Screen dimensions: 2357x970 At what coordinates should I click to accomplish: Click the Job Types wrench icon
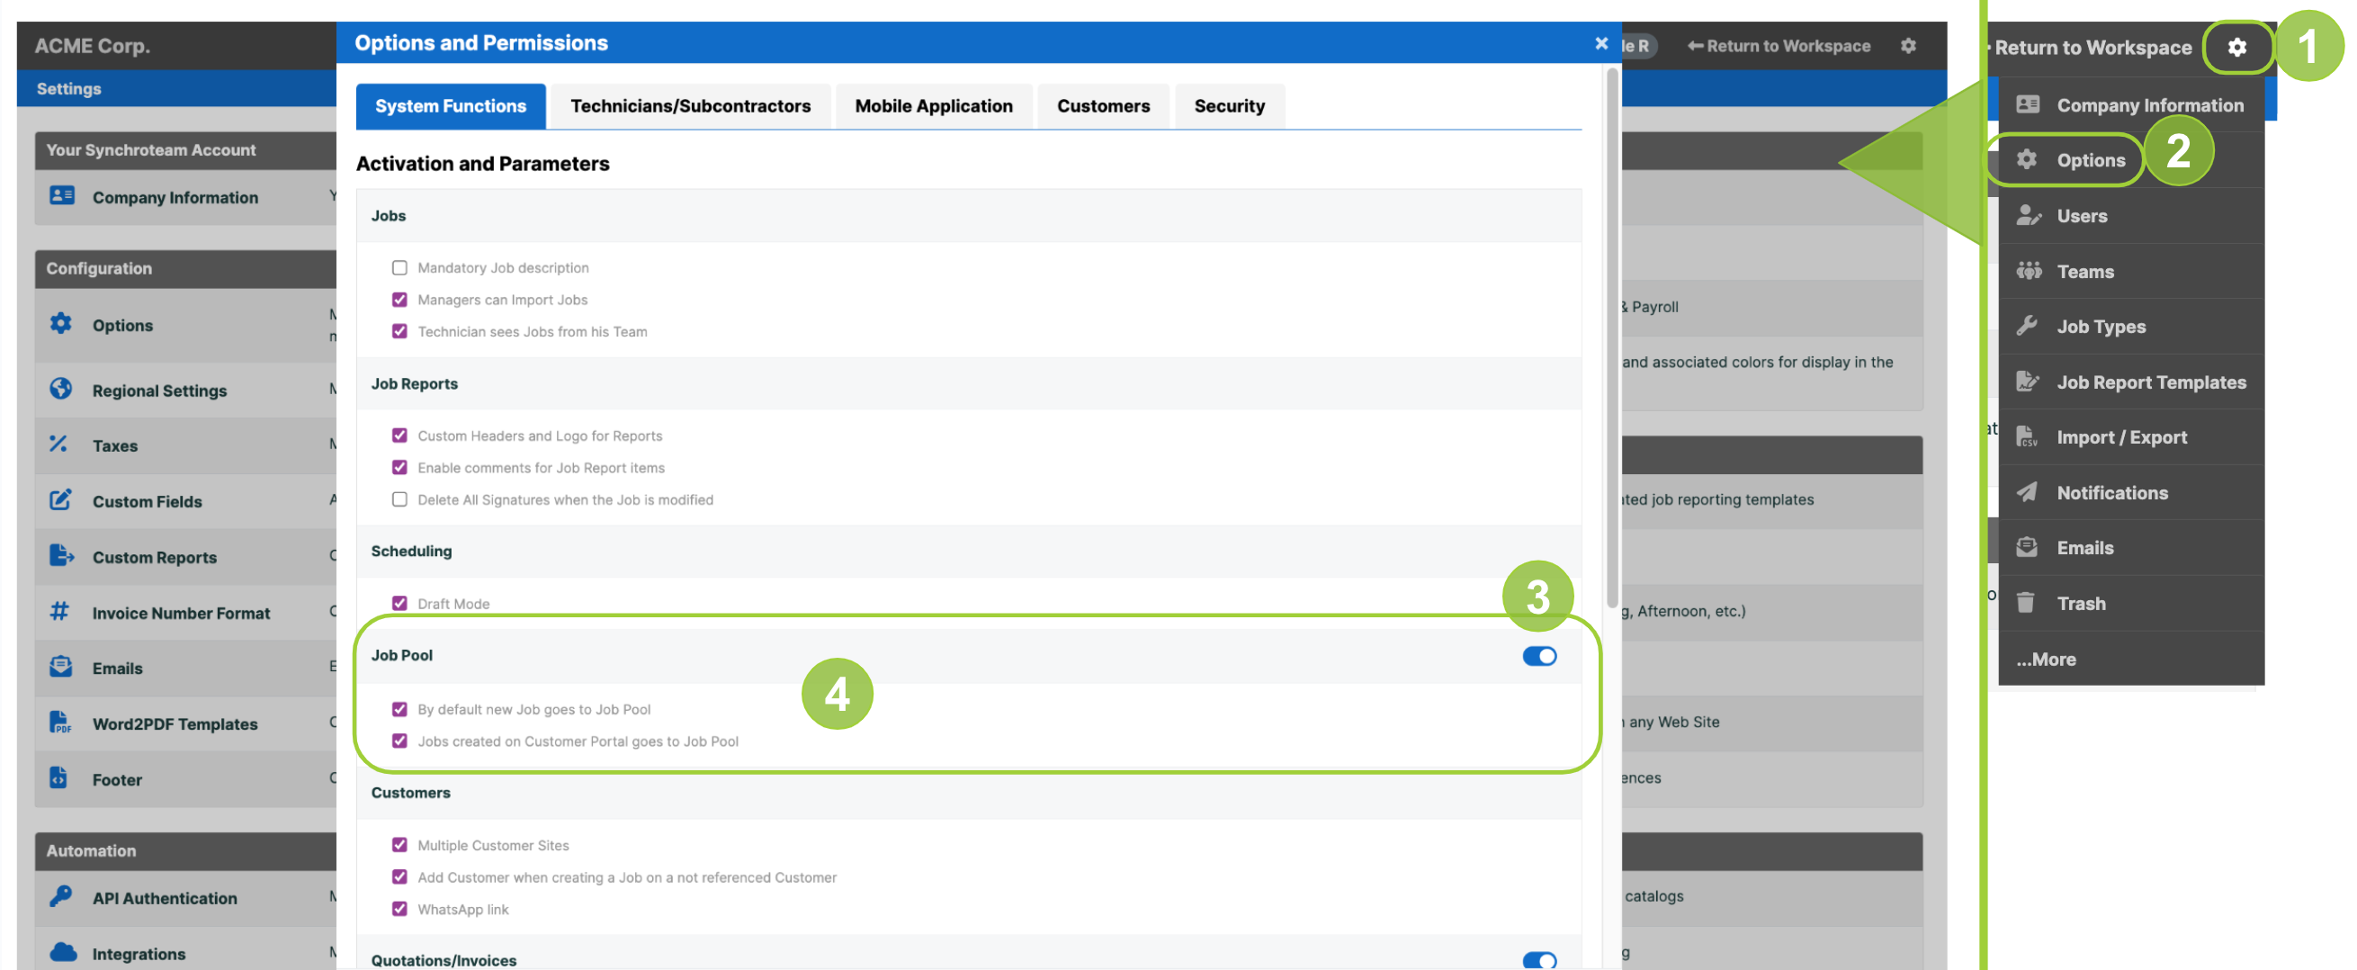2027,326
